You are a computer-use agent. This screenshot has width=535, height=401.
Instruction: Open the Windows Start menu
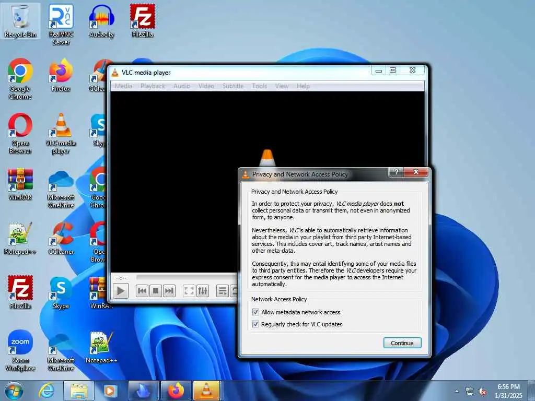[x=14, y=391]
